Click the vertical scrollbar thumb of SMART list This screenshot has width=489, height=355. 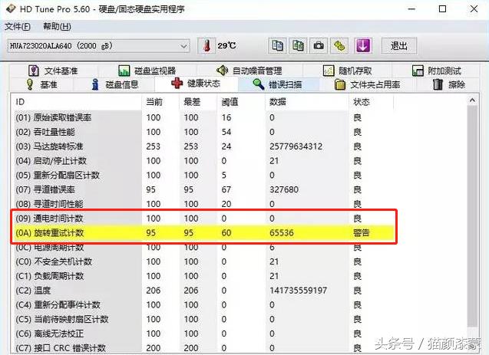[472, 217]
